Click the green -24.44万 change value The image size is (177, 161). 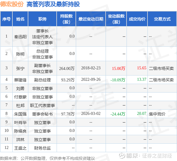point(118,114)
